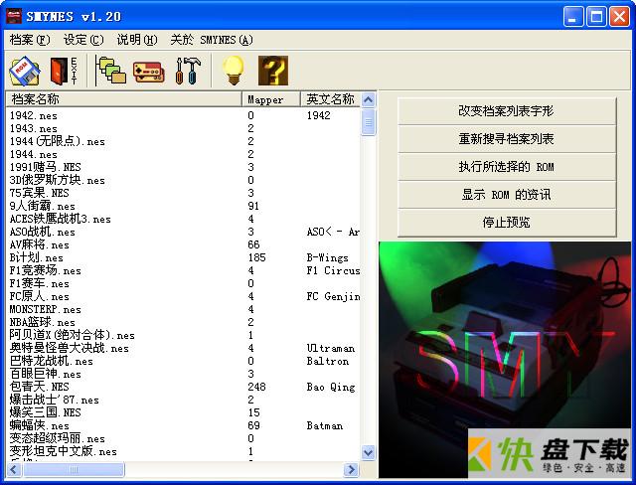Image resolution: width=636 pixels, height=485 pixels.
Task: Select F1赛车.nes in the list
Action: click(x=40, y=283)
